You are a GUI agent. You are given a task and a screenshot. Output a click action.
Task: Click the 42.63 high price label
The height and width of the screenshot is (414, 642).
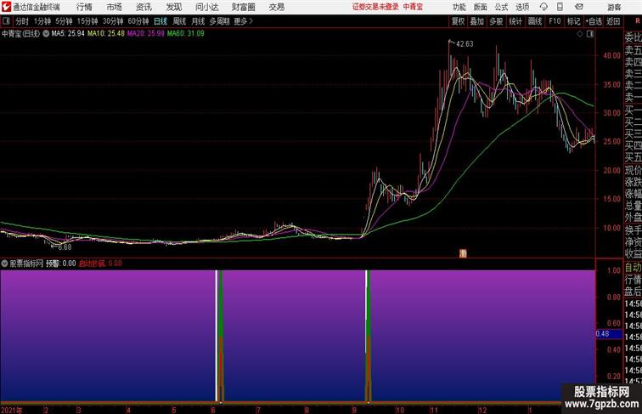(465, 44)
